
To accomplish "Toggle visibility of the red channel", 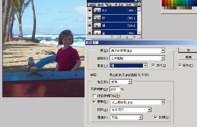I will coord(90,18).
